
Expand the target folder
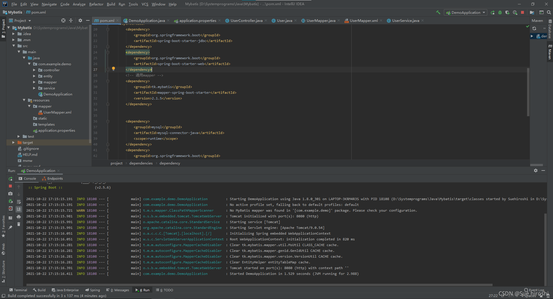[x=13, y=143]
